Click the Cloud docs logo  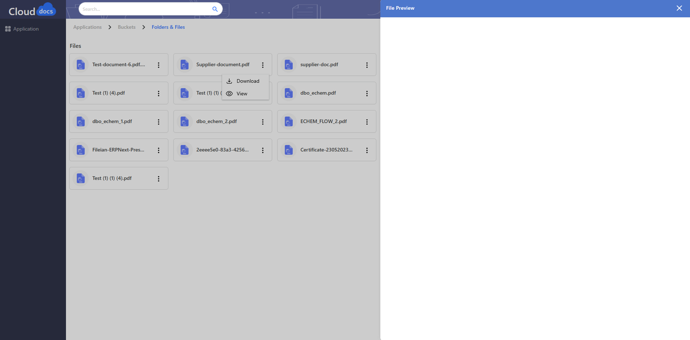32,10
